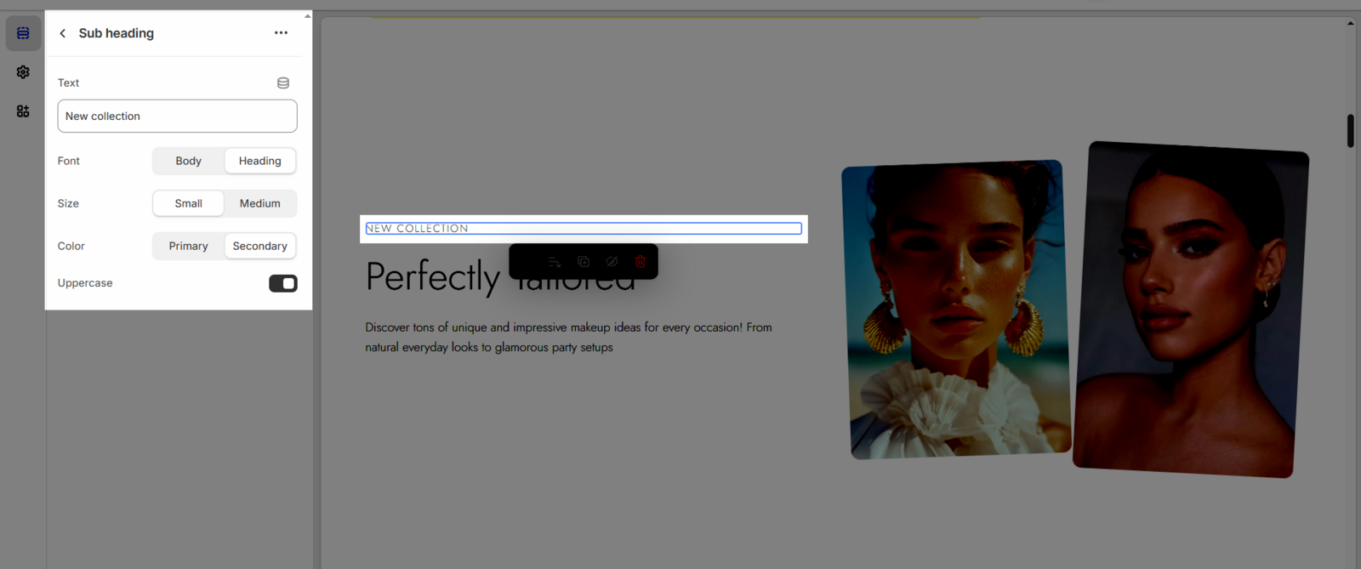Screen dimensions: 1361x569
Task: Click the New collection text input field
Action: pos(177,117)
